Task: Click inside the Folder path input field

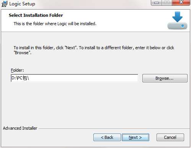Action: point(75,78)
